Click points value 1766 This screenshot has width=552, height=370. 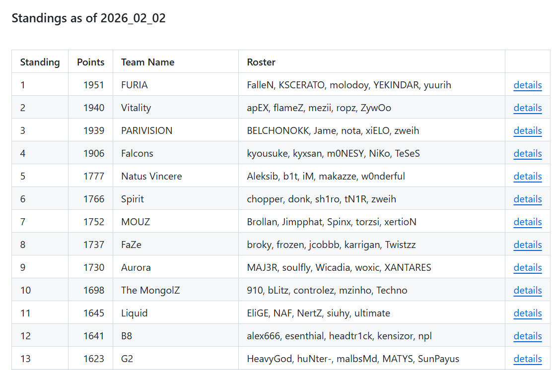click(x=94, y=199)
